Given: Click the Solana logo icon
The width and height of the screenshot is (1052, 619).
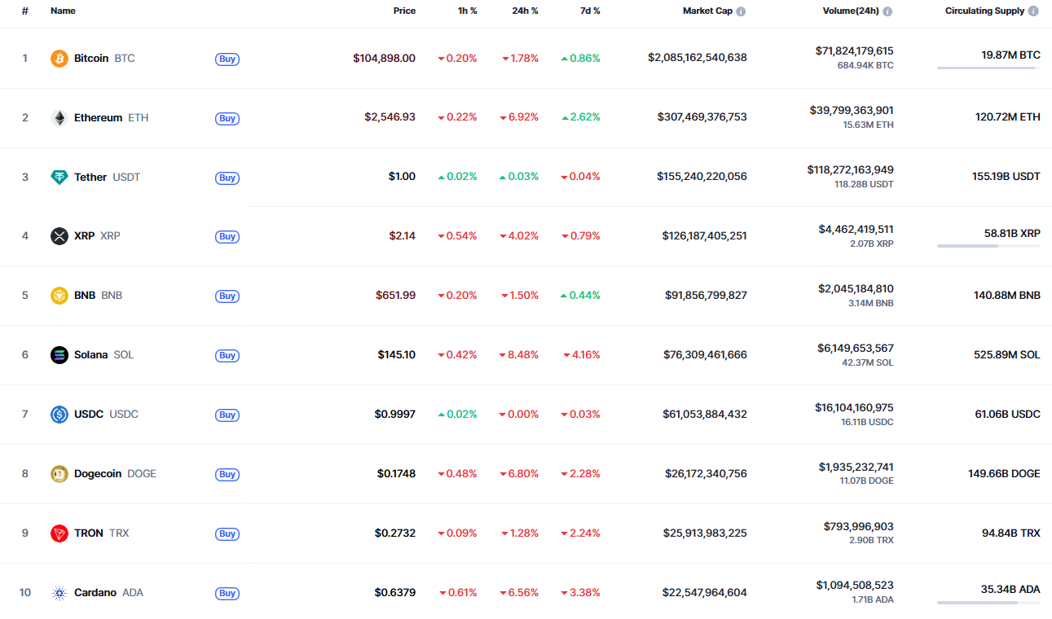Looking at the screenshot, I should tap(59, 355).
